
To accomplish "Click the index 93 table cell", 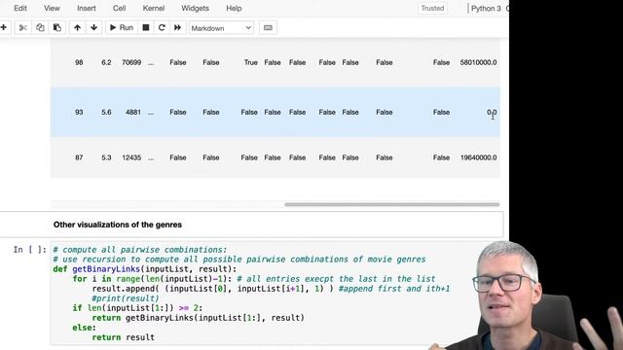I will pos(79,113).
